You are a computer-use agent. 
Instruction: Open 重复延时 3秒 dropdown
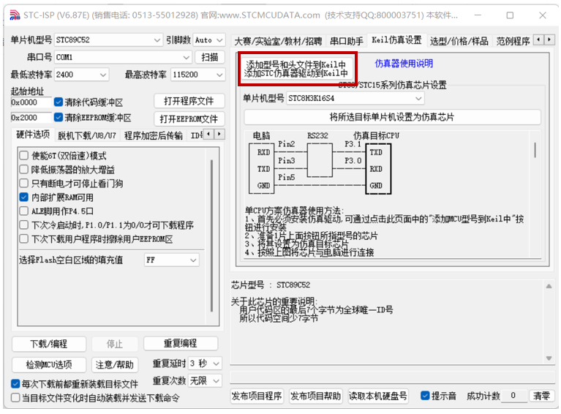(205, 364)
